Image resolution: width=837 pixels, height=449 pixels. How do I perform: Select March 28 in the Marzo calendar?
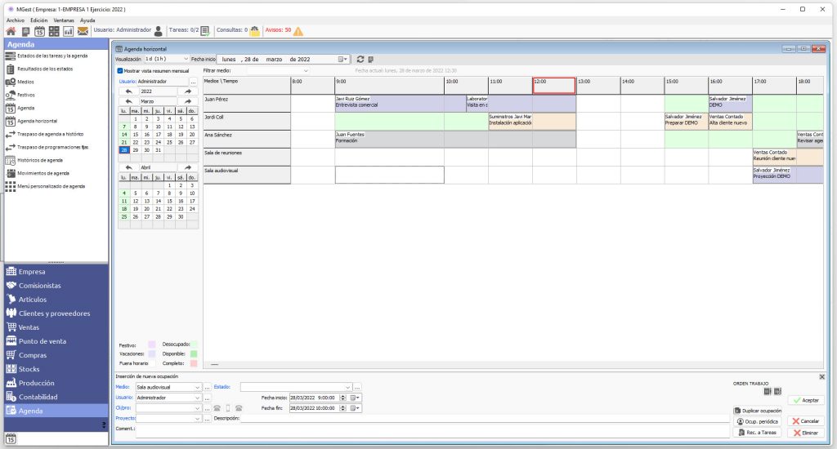point(124,150)
